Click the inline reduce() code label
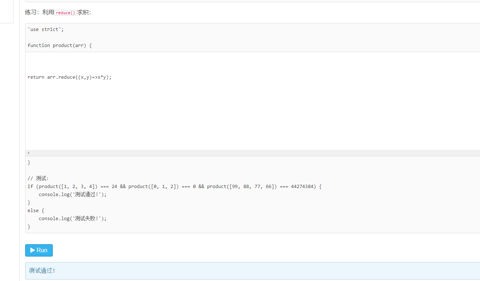 click(66, 13)
